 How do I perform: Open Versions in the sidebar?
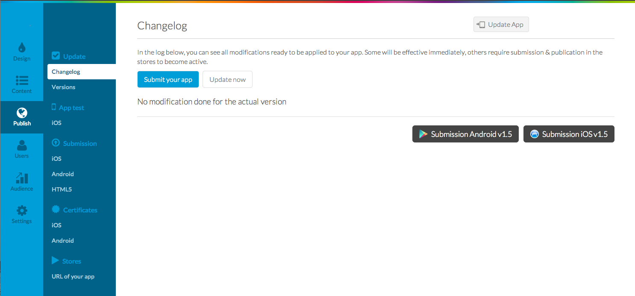[63, 87]
